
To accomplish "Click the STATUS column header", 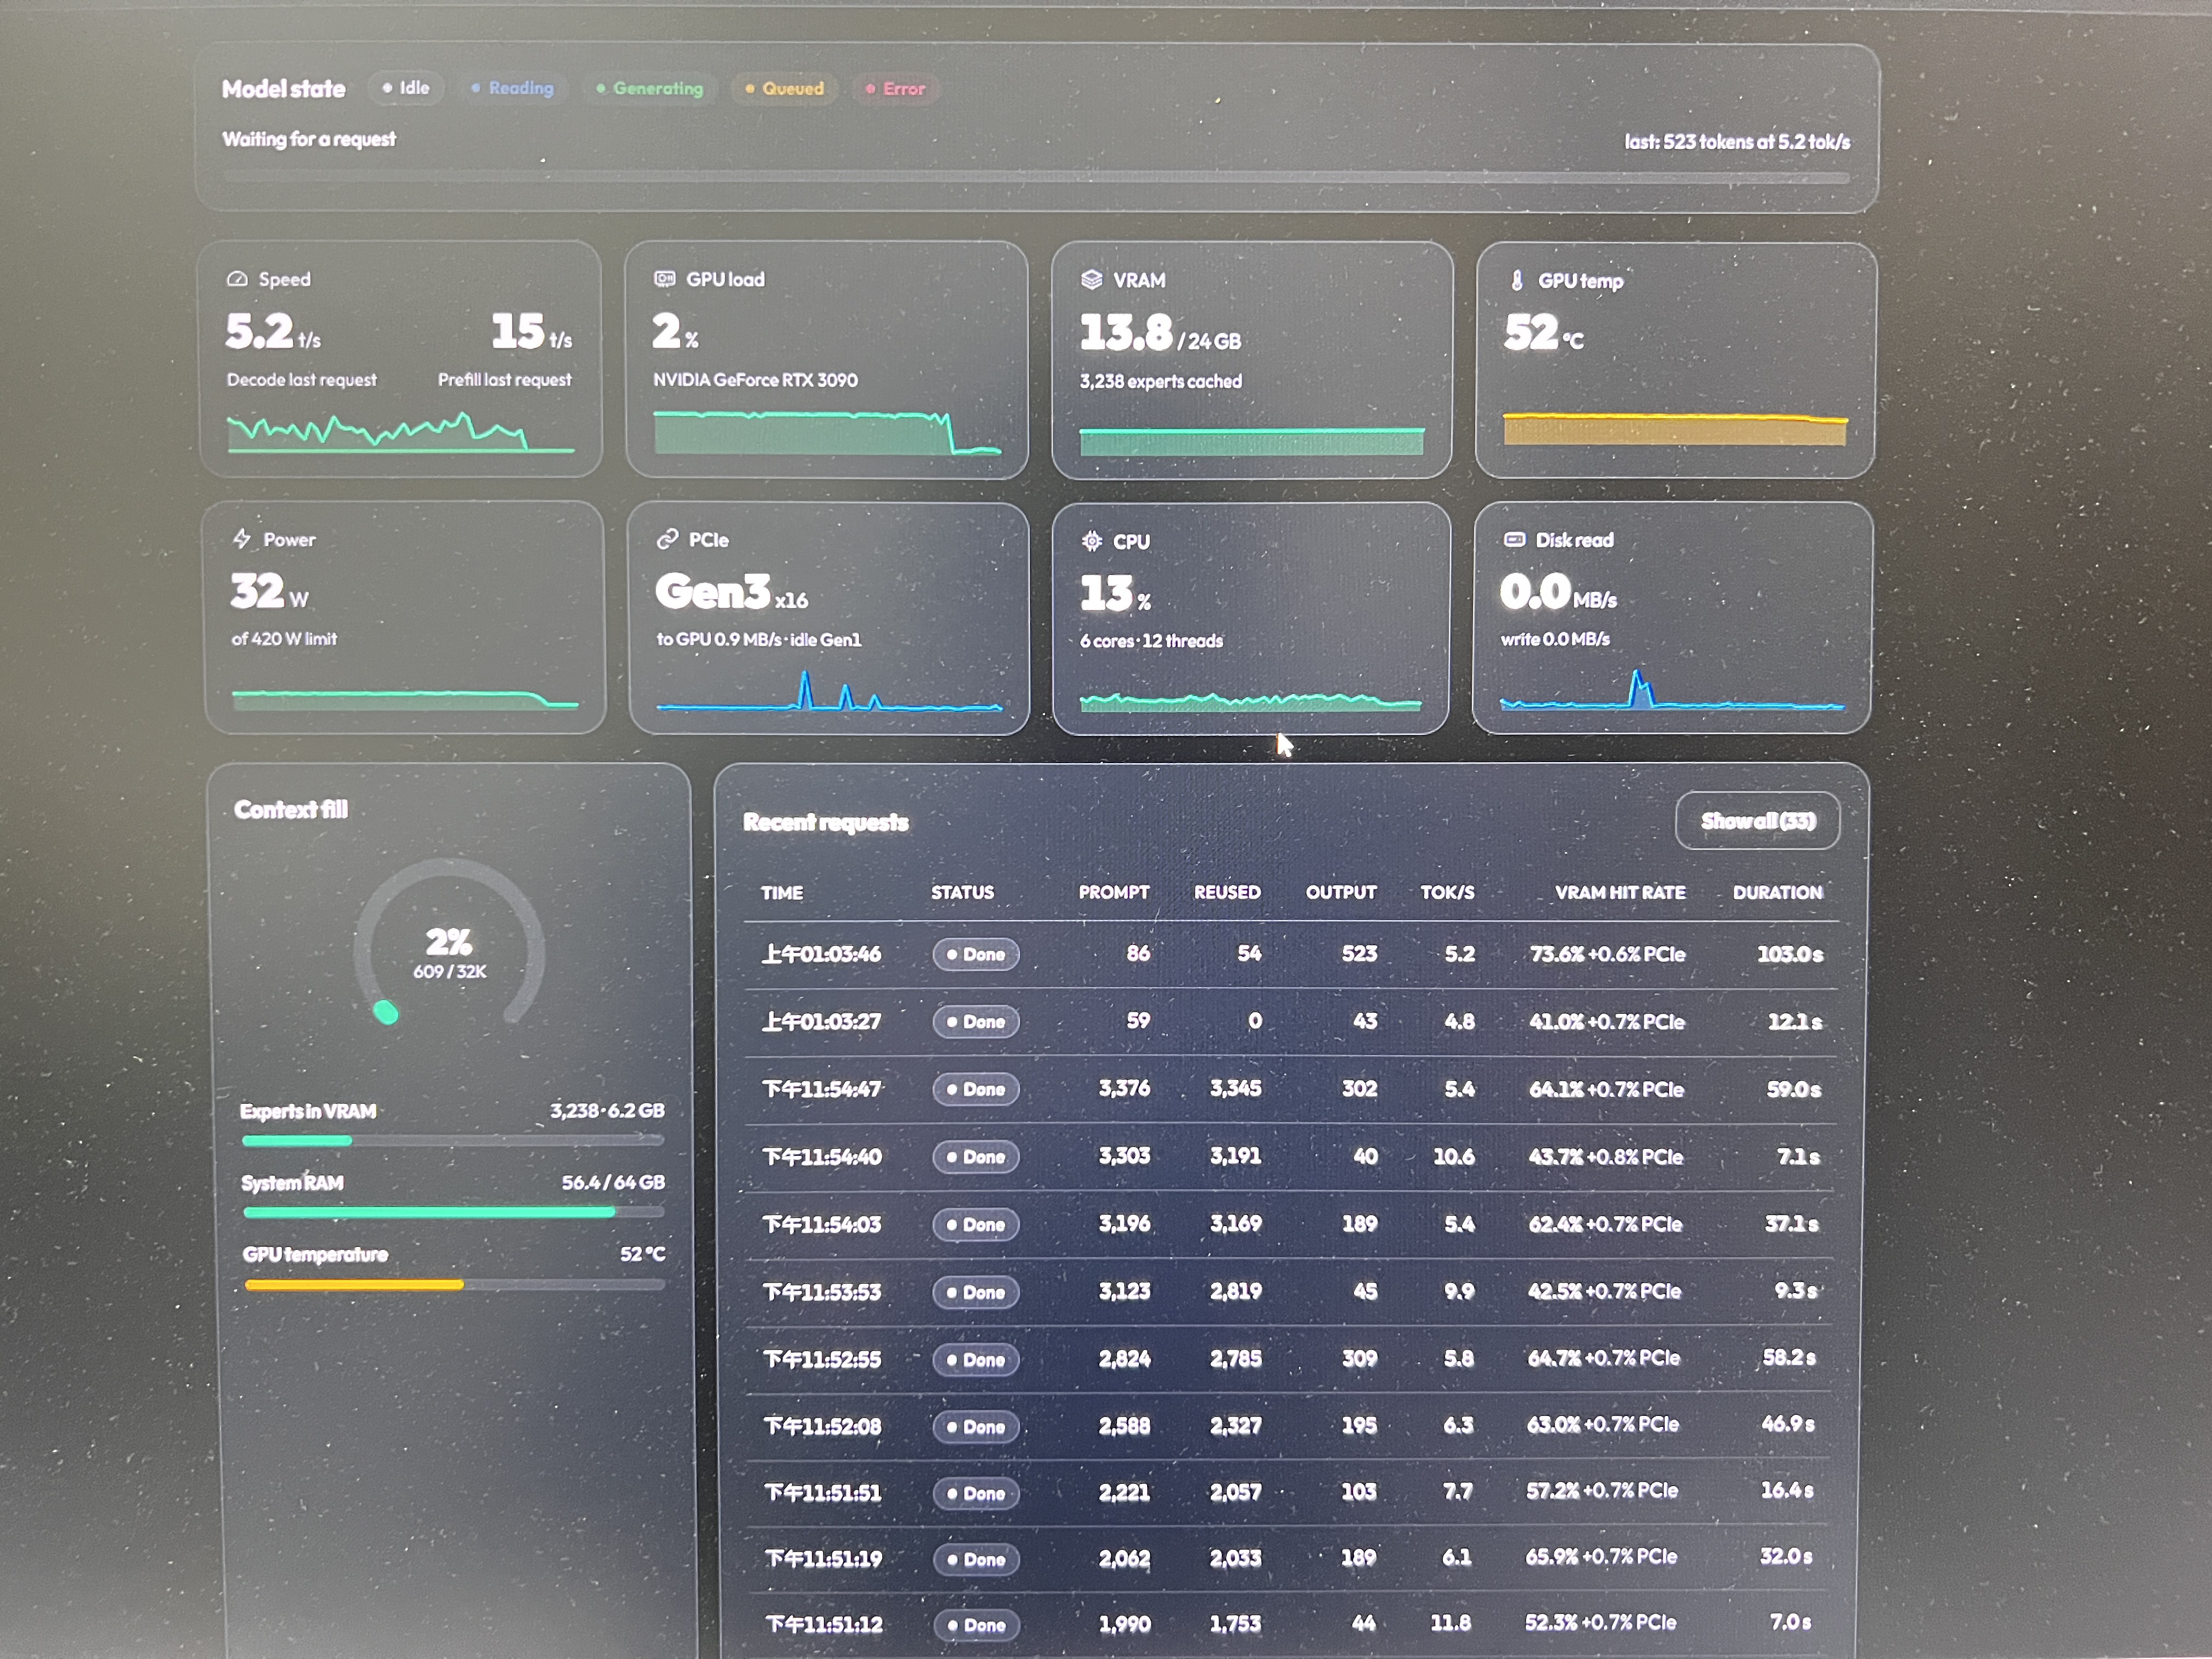I will coord(962,892).
